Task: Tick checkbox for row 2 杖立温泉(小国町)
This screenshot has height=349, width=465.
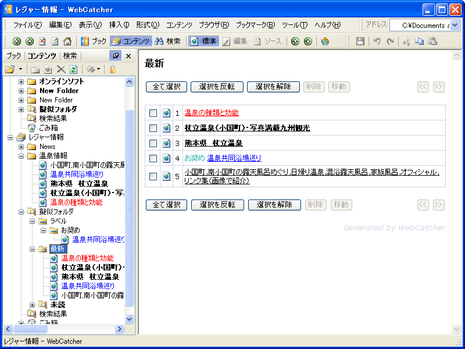Action: (x=153, y=128)
